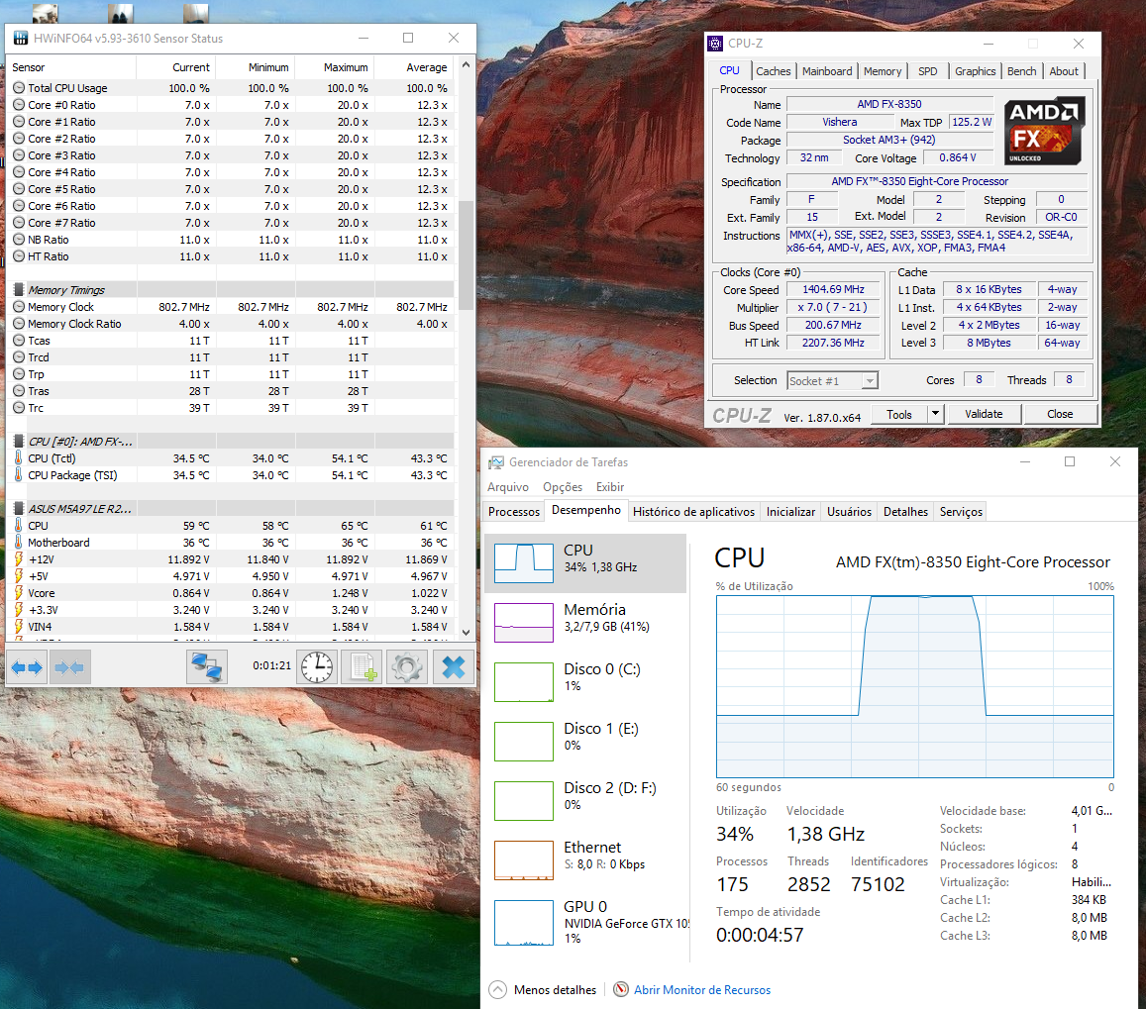Switch to the Caches tab in CPU-Z
Viewport: 1146px width, 1009px height.
click(774, 71)
